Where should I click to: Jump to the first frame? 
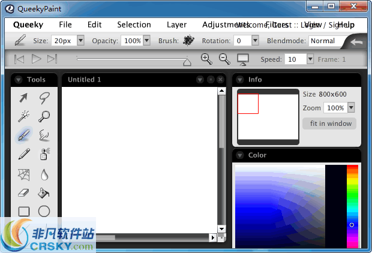[x=19, y=59]
